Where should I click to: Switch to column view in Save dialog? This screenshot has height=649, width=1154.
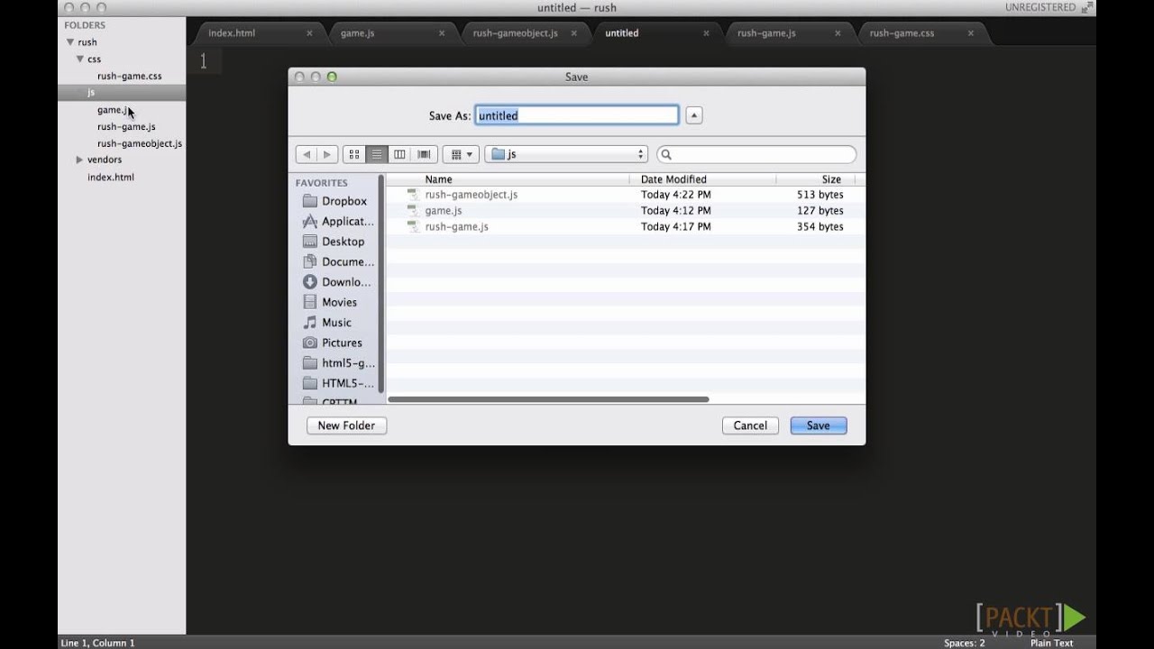399,154
